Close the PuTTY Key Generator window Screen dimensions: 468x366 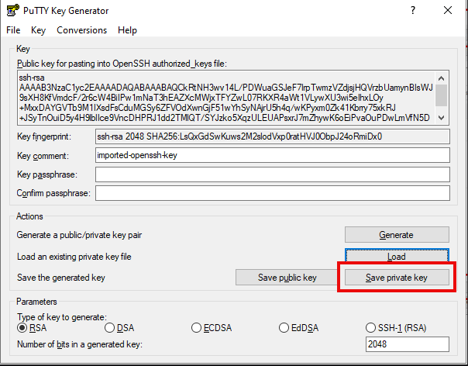pos(448,10)
